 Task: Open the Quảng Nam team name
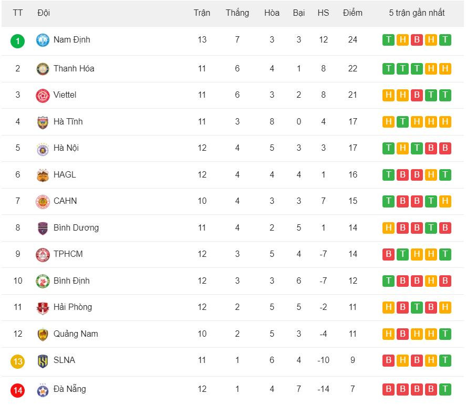pos(75,334)
